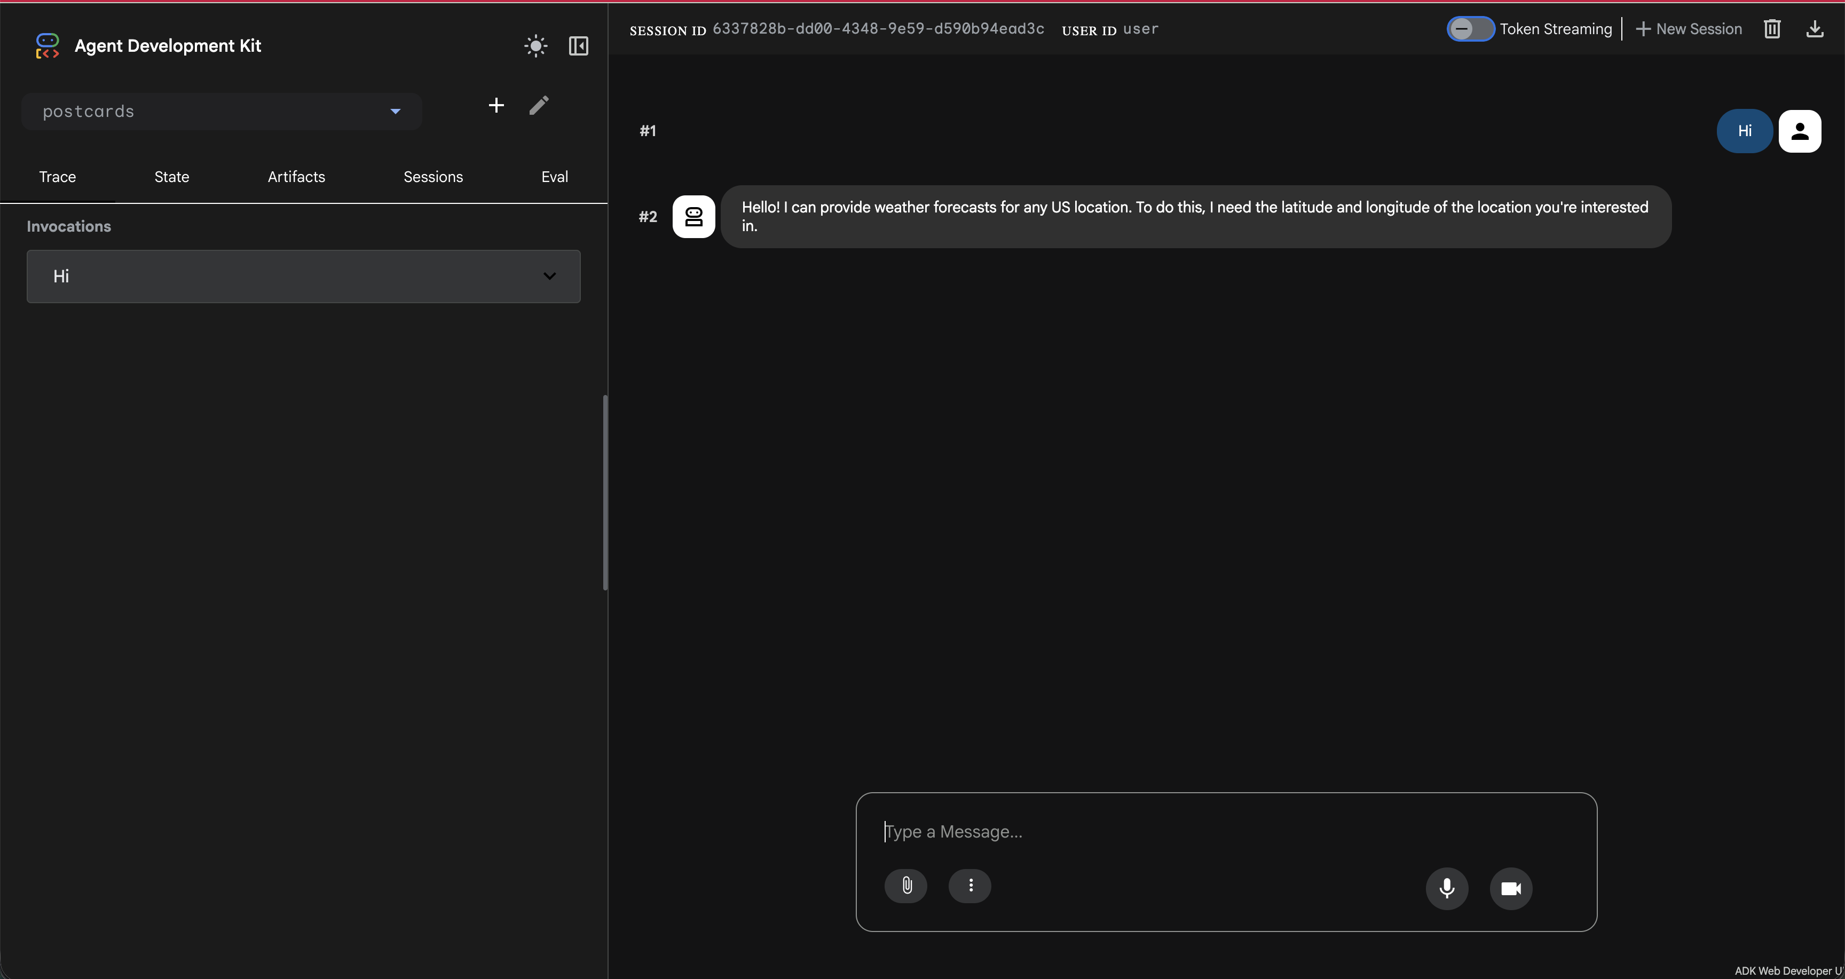The width and height of the screenshot is (1845, 979).
Task: Switch to the Sessions tab
Action: (x=432, y=176)
